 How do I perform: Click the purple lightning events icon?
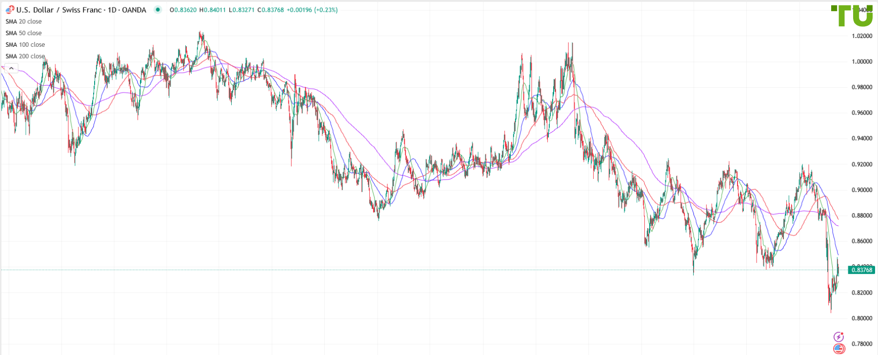pos(838,336)
